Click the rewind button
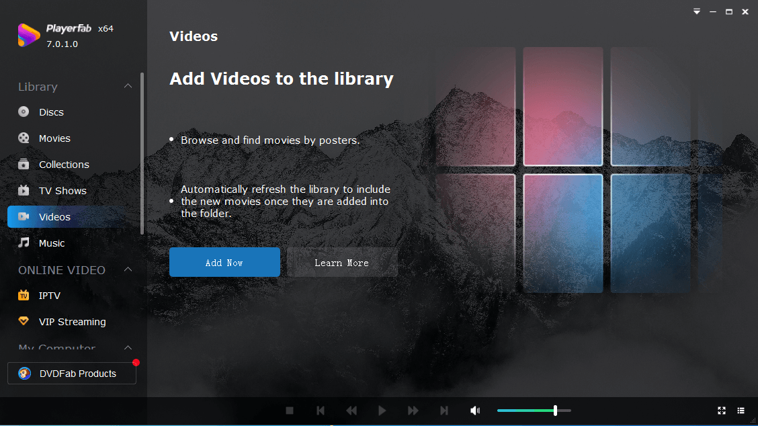The height and width of the screenshot is (426, 758). 351,411
